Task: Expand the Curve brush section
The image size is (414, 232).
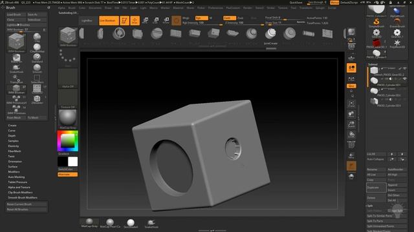Action: pos(12,130)
